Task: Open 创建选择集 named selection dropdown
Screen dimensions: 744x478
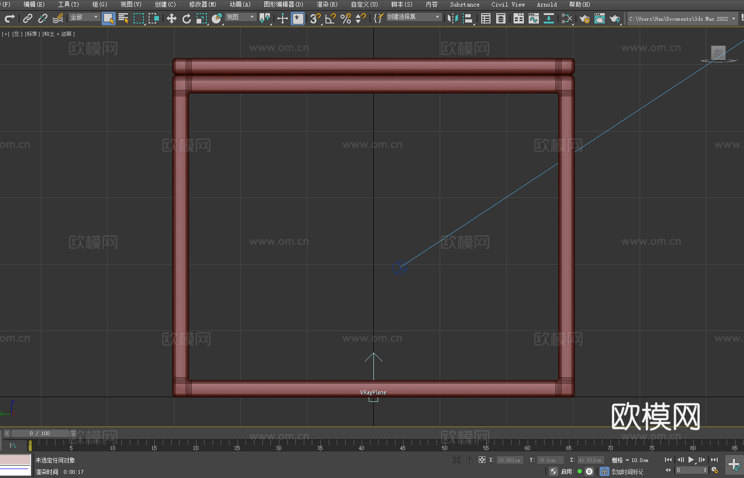Action: 413,17
